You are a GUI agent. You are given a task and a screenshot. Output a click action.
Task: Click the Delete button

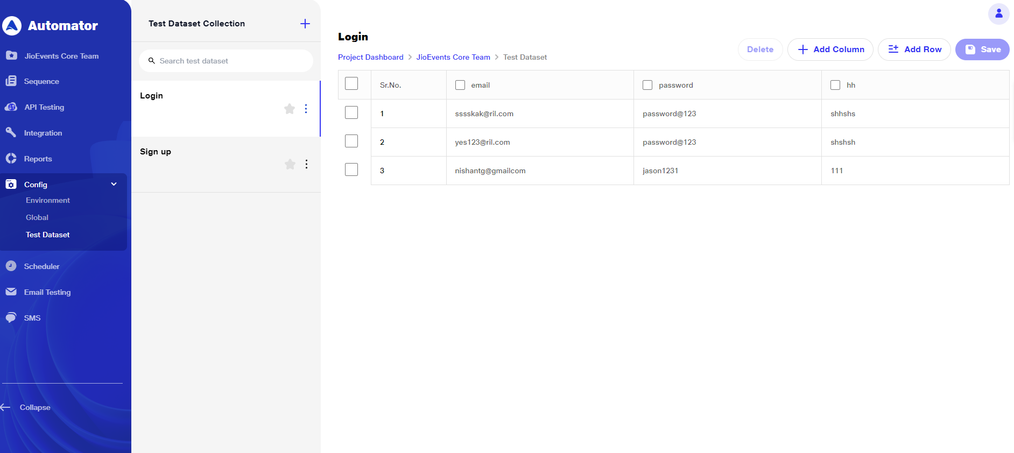[x=760, y=49]
